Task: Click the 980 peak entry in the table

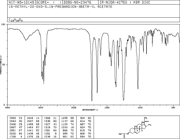Action: tap(68, 133)
